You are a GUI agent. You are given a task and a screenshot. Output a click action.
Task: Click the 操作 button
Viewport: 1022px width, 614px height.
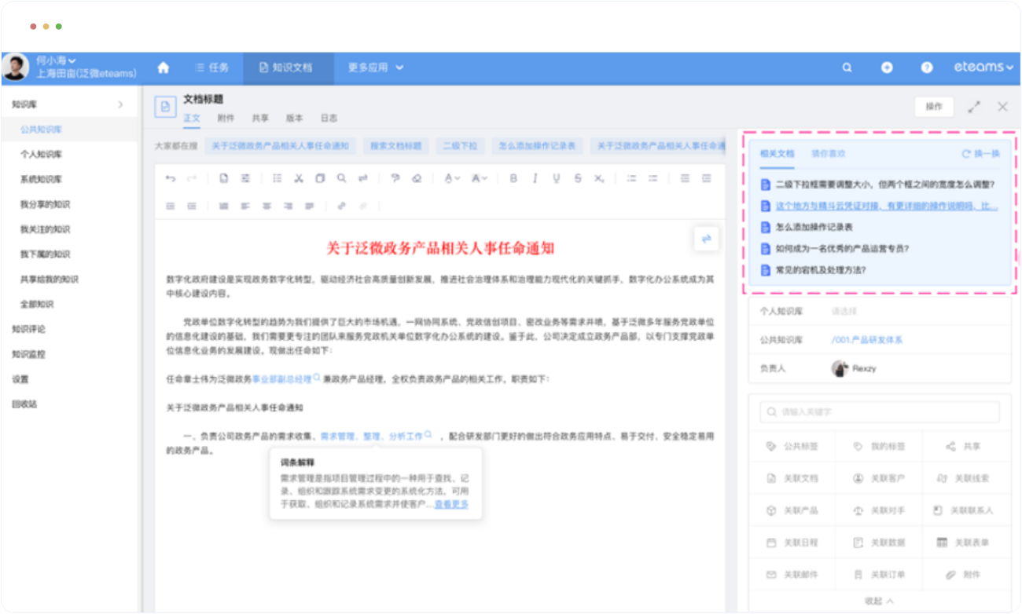tap(934, 107)
